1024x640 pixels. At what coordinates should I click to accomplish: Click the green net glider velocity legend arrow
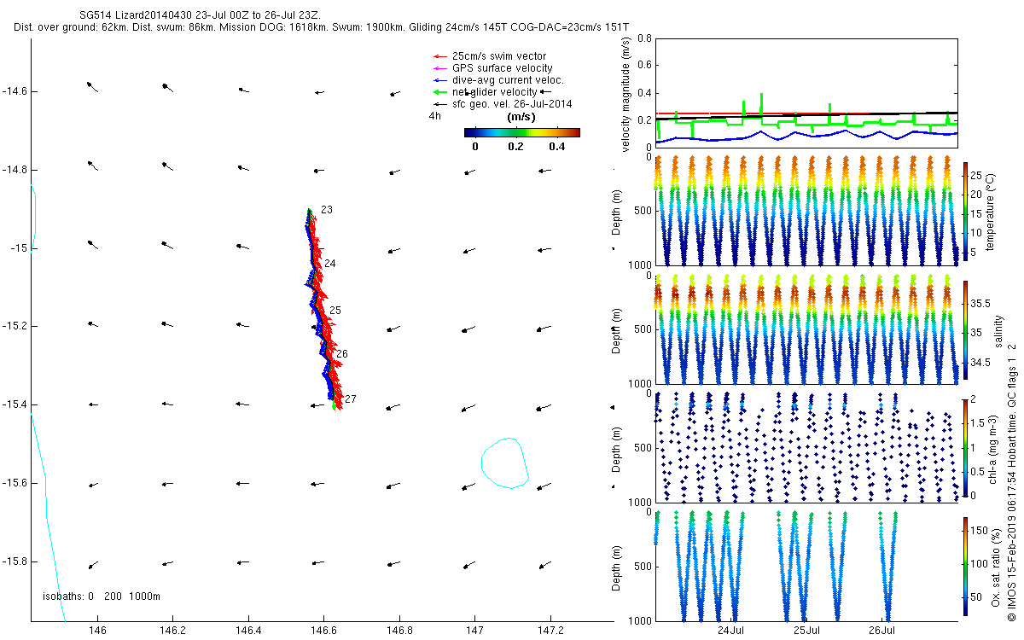439,92
